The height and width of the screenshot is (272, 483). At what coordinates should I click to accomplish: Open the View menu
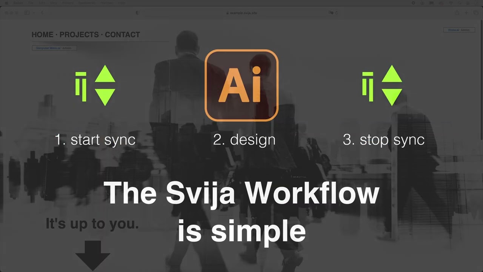coord(54,3)
